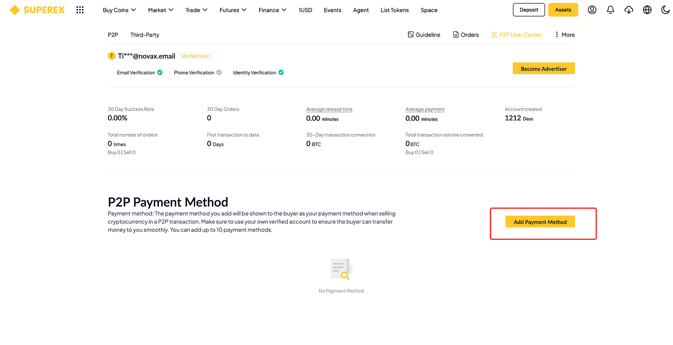
Task: Open the Guideline link
Action: pyautogui.click(x=424, y=34)
